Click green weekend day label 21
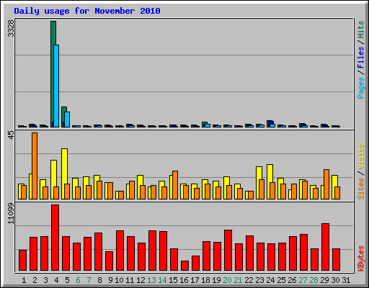The height and width of the screenshot is (288, 369). tap(238, 280)
